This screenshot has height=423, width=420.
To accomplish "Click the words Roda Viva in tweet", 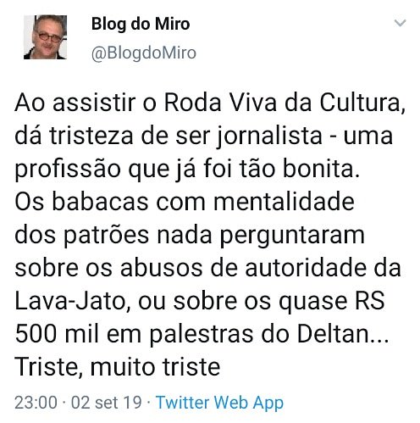I will (220, 103).
